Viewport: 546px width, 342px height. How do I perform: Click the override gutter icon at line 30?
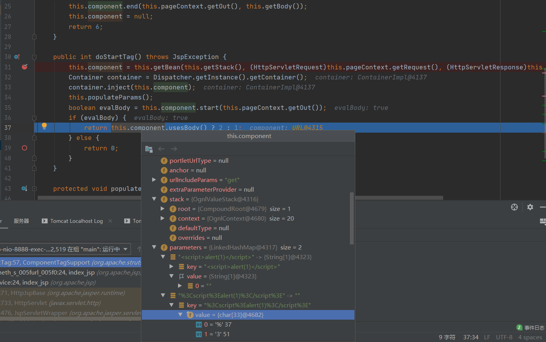click(x=17, y=57)
